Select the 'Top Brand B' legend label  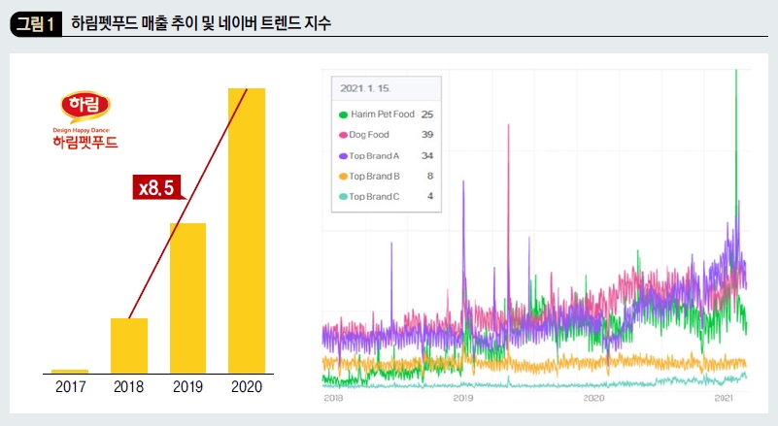click(x=374, y=176)
